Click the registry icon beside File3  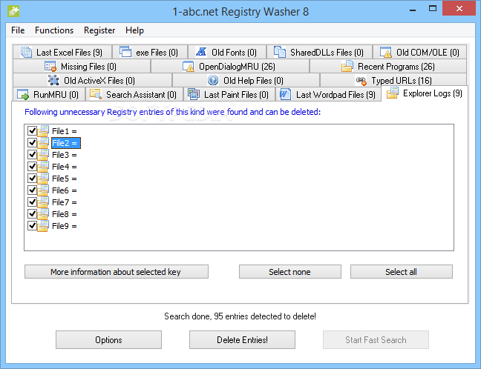coord(43,155)
